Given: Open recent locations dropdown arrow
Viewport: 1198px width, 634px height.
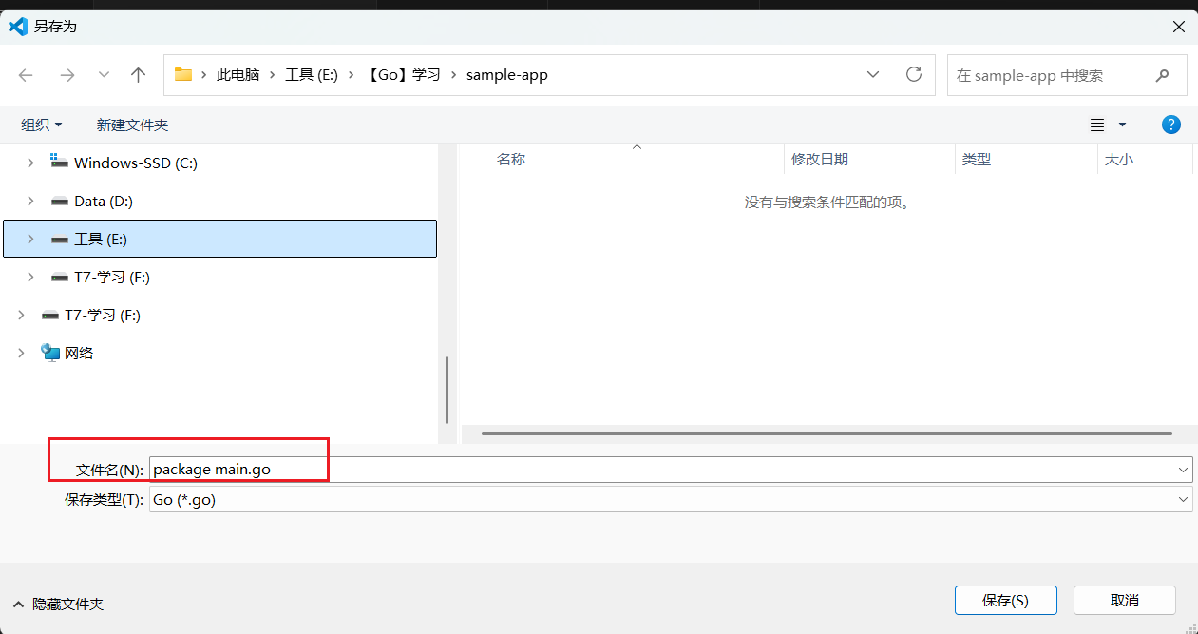Looking at the screenshot, I should point(104,75).
